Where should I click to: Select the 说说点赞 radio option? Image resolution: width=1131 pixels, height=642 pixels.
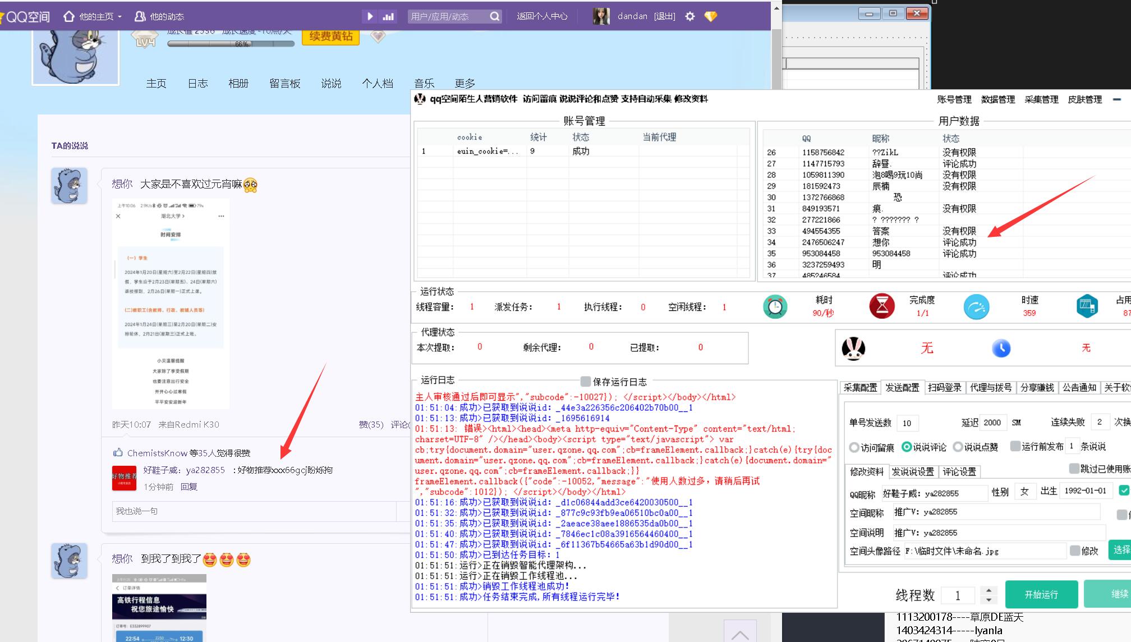pyautogui.click(x=958, y=447)
